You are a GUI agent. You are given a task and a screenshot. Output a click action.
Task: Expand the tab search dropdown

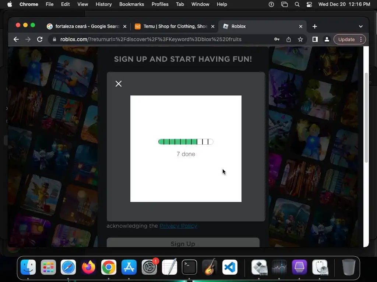(x=361, y=26)
